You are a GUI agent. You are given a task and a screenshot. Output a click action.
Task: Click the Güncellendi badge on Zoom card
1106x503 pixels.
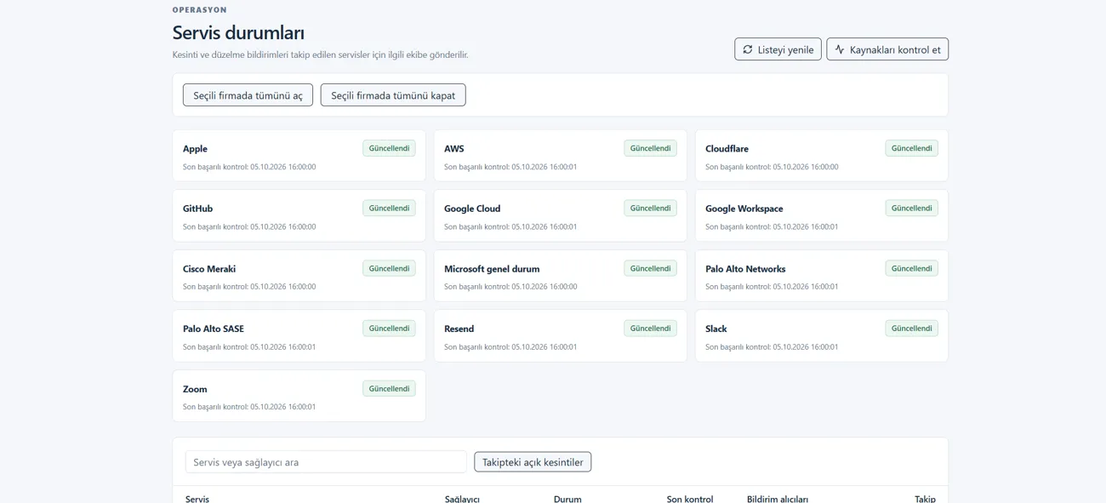coord(389,388)
